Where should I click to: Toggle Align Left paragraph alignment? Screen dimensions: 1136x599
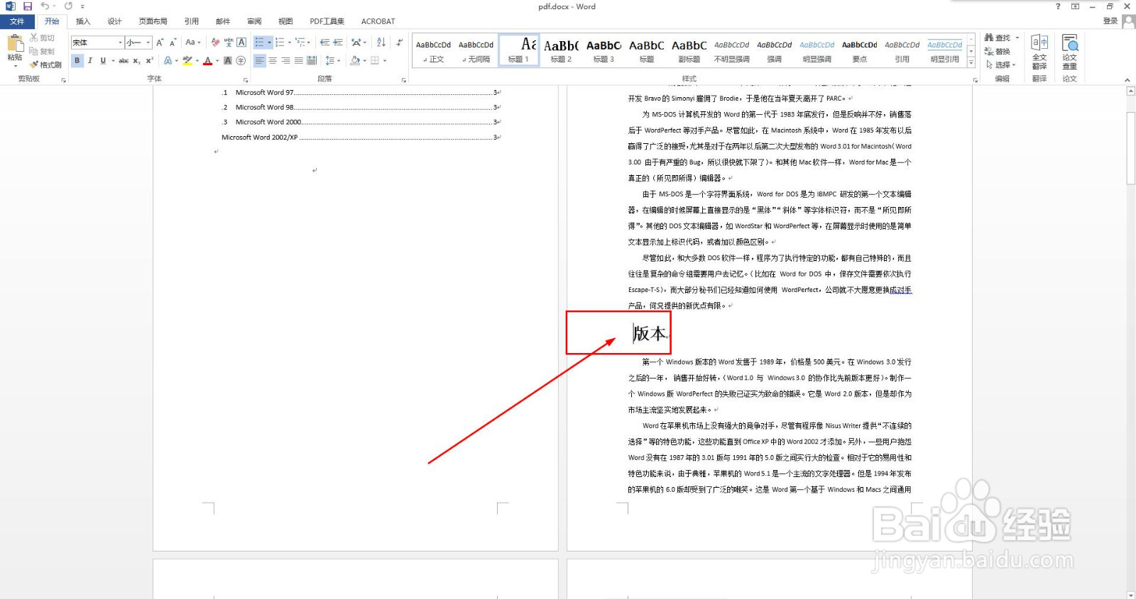tap(260, 61)
